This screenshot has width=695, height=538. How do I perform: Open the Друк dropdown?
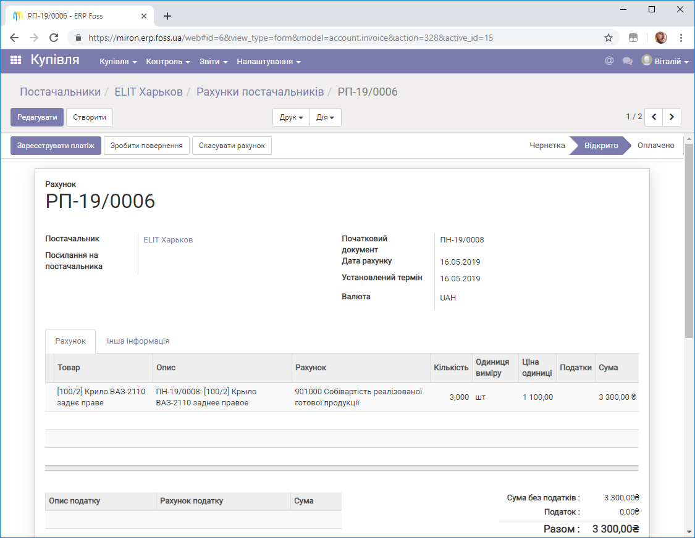(291, 117)
